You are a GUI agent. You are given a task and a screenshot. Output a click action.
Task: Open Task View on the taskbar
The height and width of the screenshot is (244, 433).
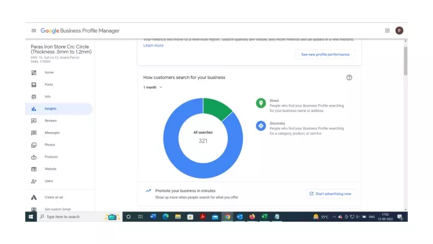click(x=140, y=217)
